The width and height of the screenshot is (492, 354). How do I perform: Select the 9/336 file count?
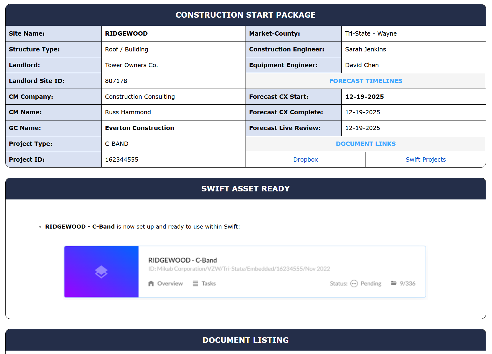[407, 283]
